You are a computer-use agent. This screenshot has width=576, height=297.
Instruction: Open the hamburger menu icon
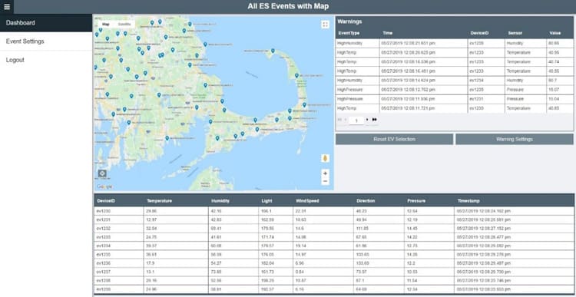click(7, 7)
